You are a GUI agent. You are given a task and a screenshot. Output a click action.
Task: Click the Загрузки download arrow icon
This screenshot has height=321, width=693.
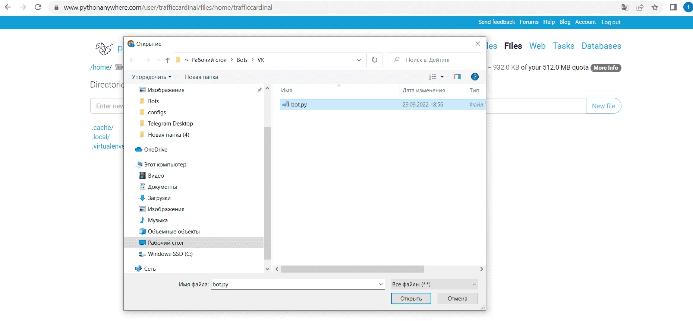pos(142,198)
